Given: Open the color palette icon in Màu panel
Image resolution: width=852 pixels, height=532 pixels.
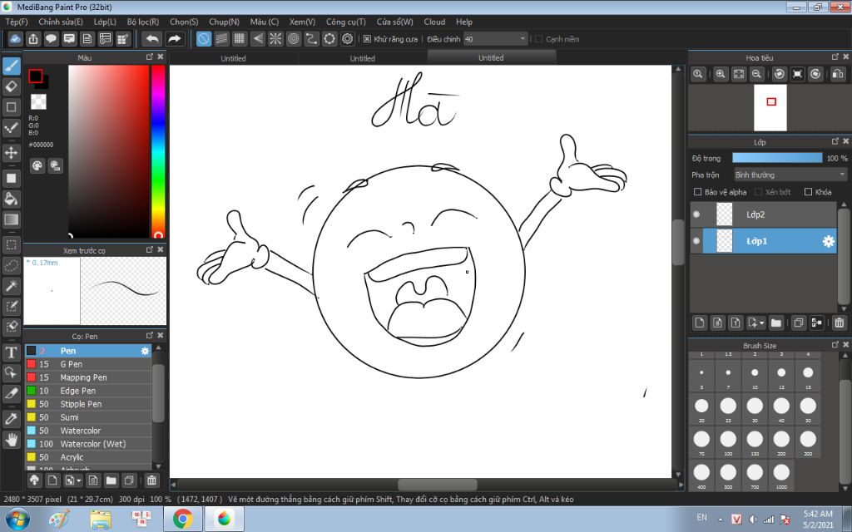Looking at the screenshot, I should pos(37,166).
